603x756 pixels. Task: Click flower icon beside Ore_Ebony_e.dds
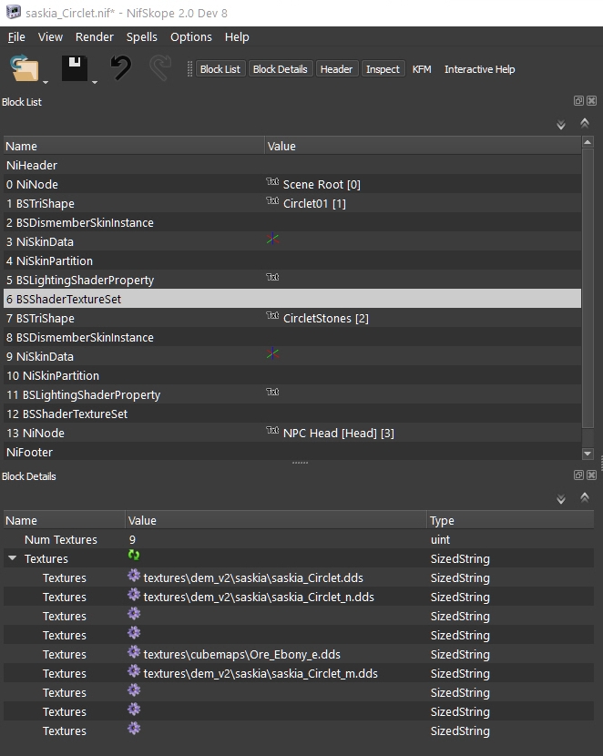coord(134,653)
